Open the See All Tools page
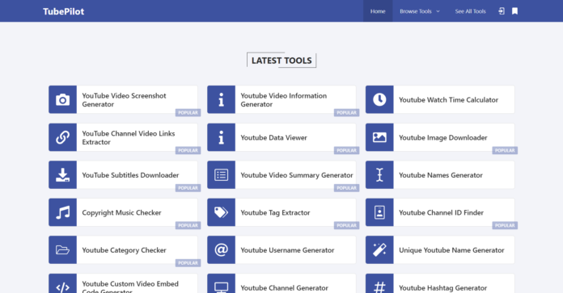Viewport: 563px width, 293px height. [470, 11]
